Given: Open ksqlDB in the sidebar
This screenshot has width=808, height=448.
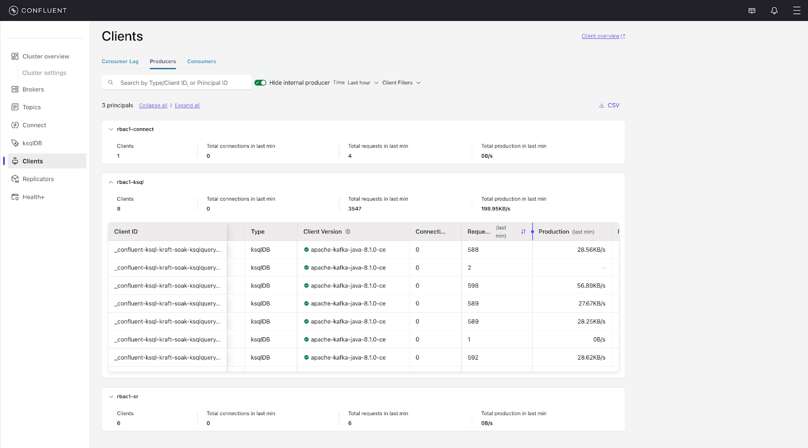Looking at the screenshot, I should pos(32,143).
